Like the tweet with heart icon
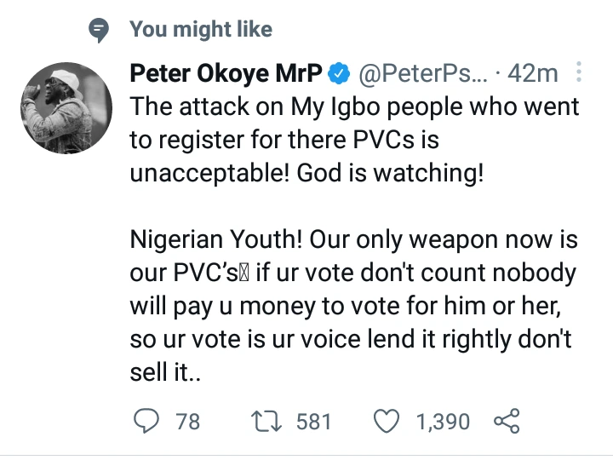Screen dimensions: 613x460 click(x=387, y=421)
